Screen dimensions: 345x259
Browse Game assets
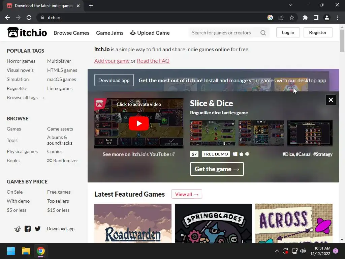pos(60,129)
